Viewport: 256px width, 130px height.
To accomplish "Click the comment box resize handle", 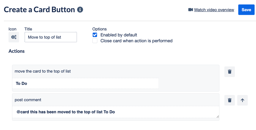I will (x=218, y=117).
